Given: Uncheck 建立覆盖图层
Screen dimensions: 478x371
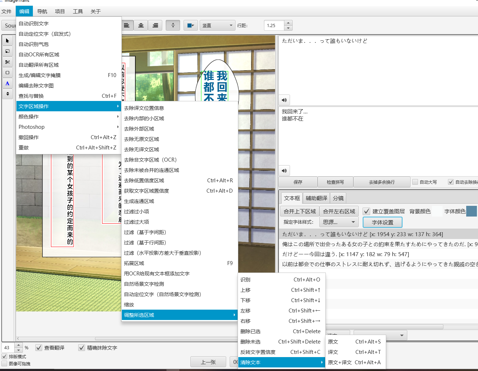Looking at the screenshot, I should pyautogui.click(x=366, y=211).
